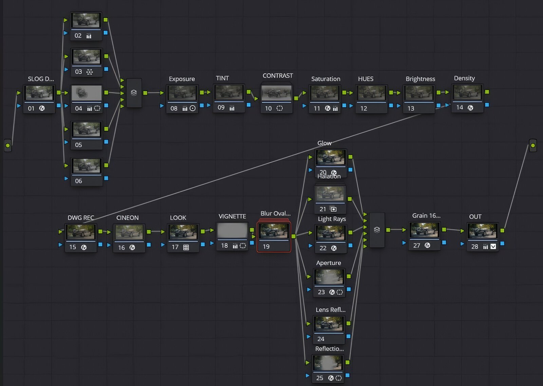
Task: Select the OUT node 28 thumbnail
Action: tap(483, 230)
